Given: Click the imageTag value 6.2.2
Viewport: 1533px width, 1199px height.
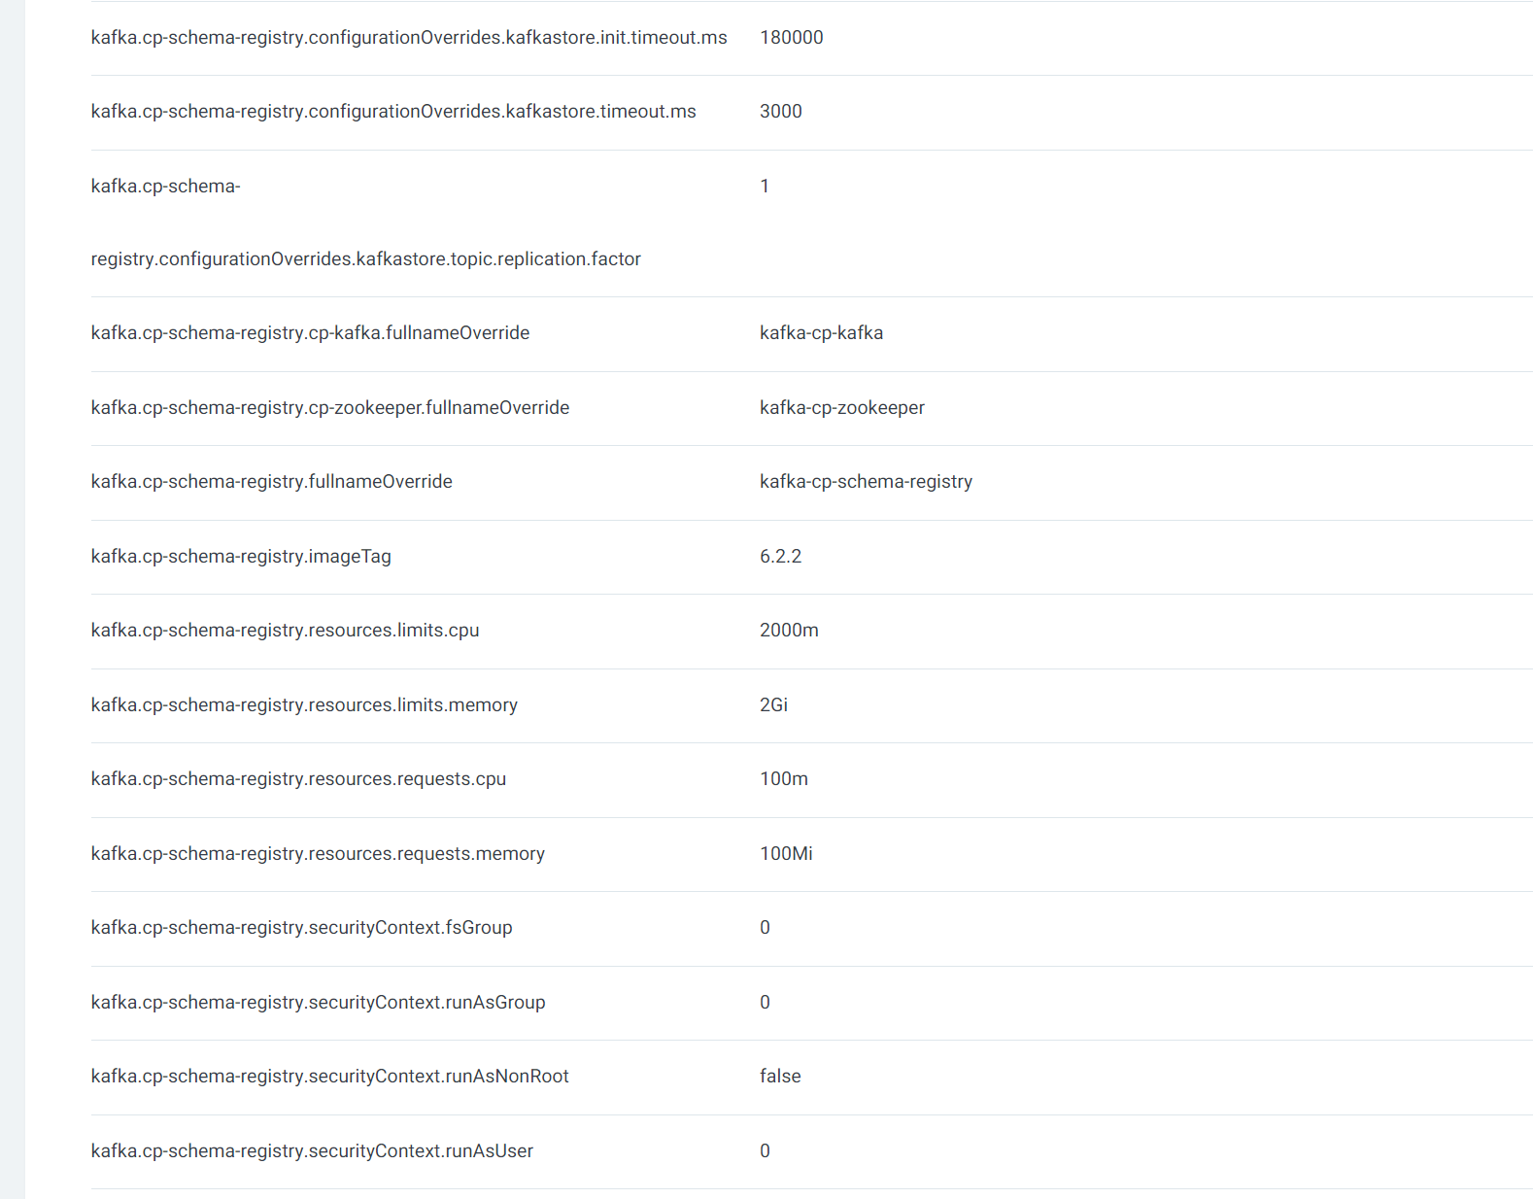Looking at the screenshot, I should (780, 557).
